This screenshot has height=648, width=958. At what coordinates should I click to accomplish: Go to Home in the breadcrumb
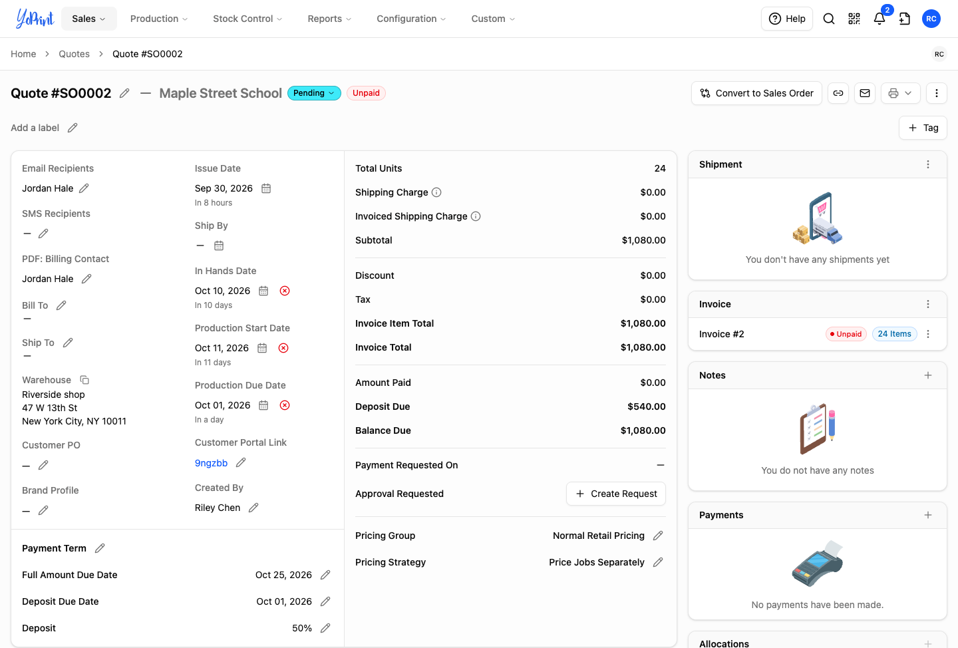pos(23,54)
